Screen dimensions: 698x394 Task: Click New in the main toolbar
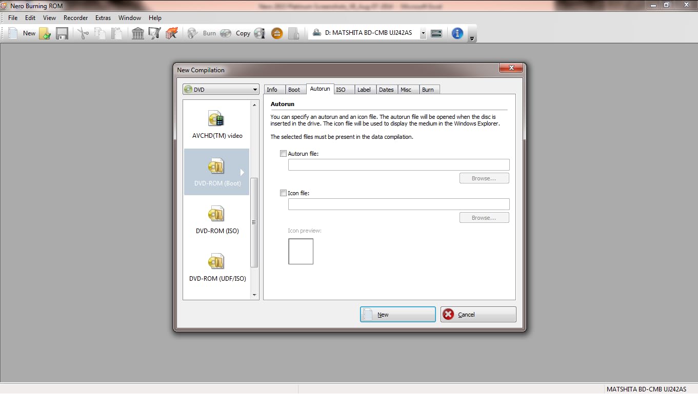click(21, 33)
